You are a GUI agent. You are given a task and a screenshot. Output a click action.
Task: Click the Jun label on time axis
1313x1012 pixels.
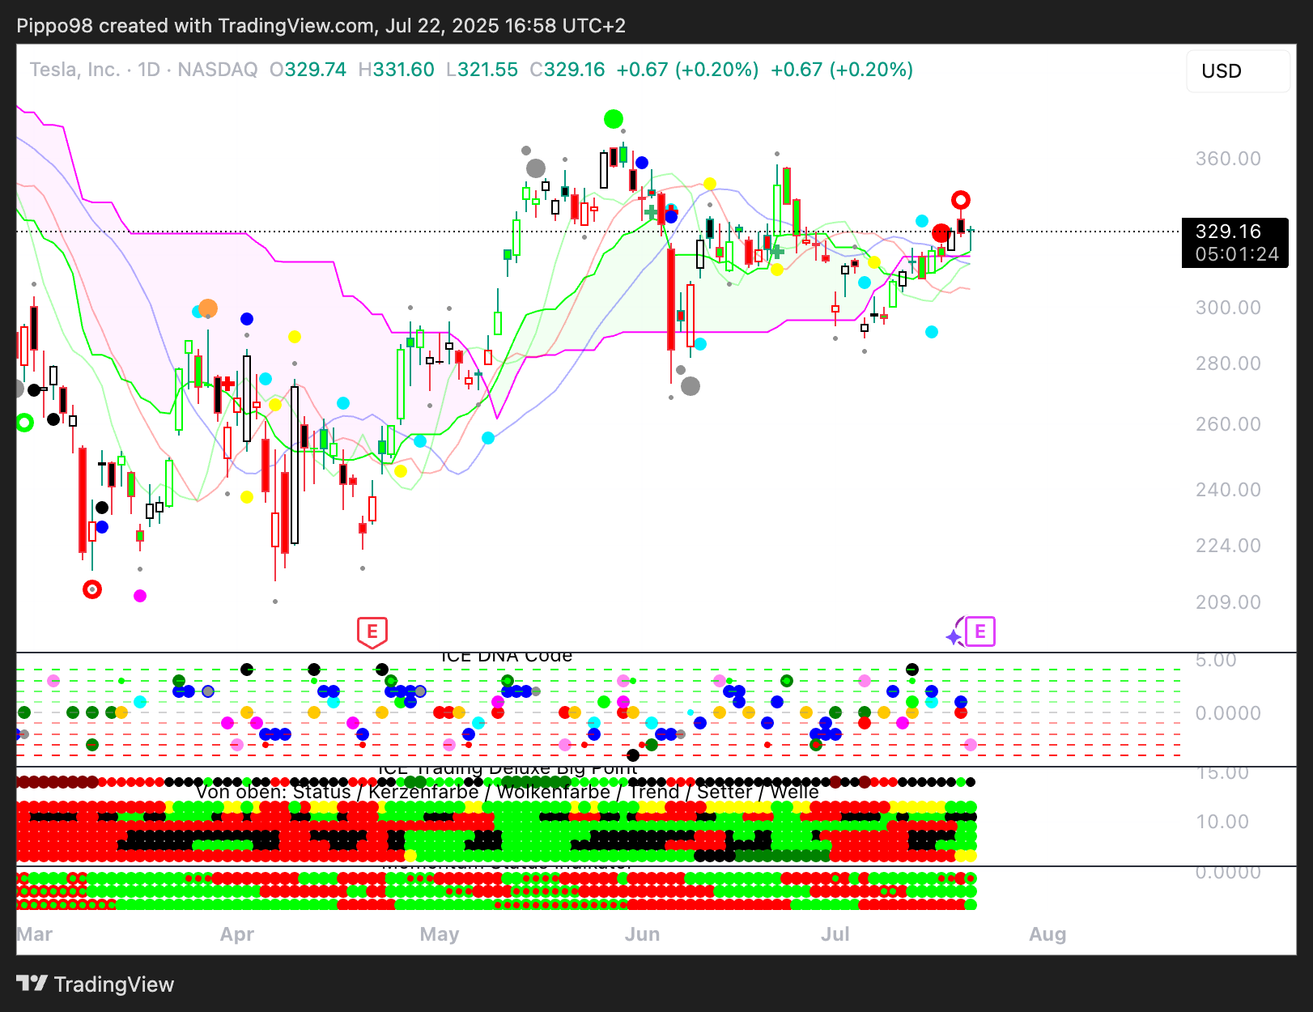(642, 934)
